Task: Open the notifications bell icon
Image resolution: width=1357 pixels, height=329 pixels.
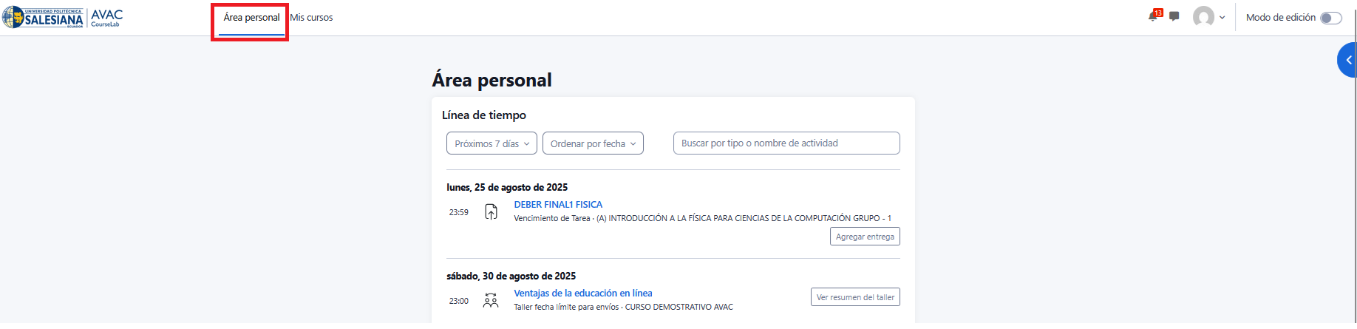Action: [x=1152, y=17]
